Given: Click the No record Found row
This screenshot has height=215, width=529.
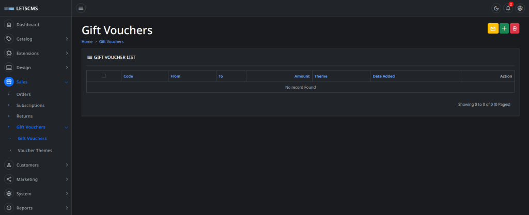Looking at the screenshot, I should pos(300,87).
